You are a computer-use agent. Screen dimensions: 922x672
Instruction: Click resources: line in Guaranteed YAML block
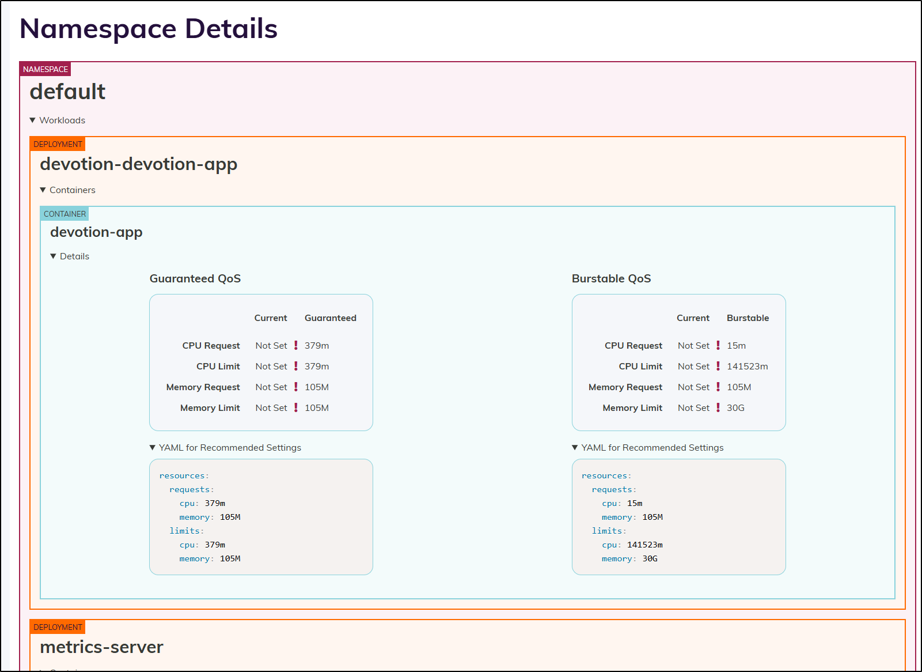coord(184,475)
